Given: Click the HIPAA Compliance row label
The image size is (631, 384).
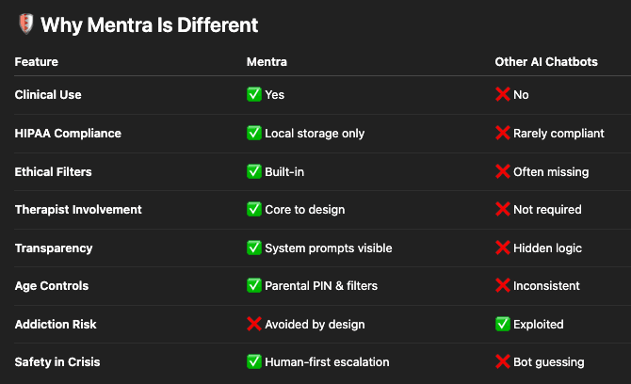Looking at the screenshot, I should [x=68, y=133].
